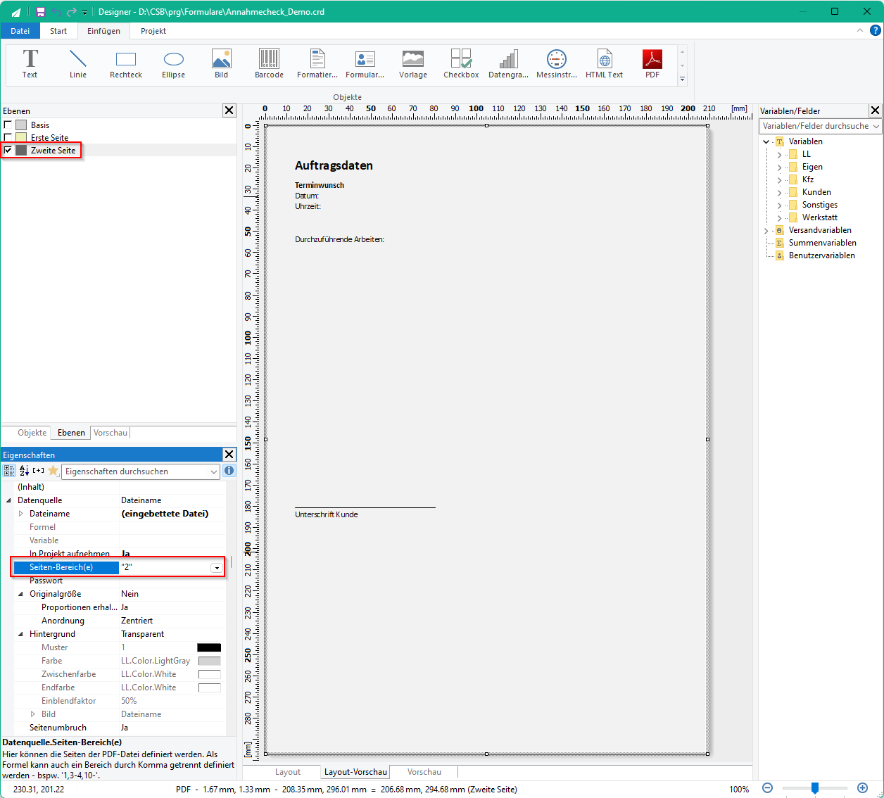The height and width of the screenshot is (798, 884).
Task: Insert an HTML Text object
Action: (x=604, y=64)
